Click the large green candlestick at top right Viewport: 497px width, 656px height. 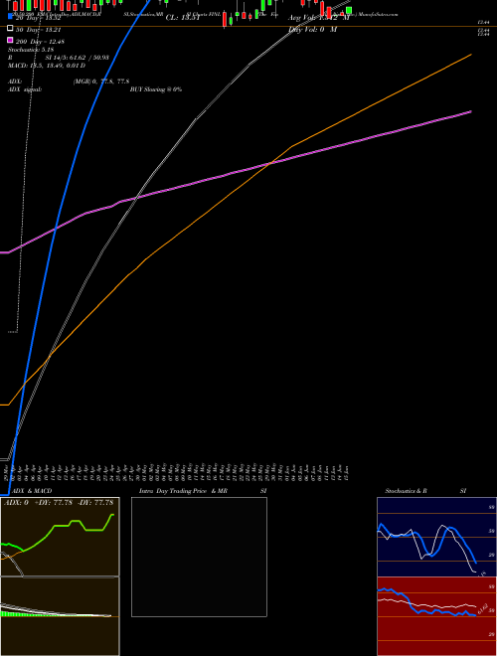[x=349, y=10]
